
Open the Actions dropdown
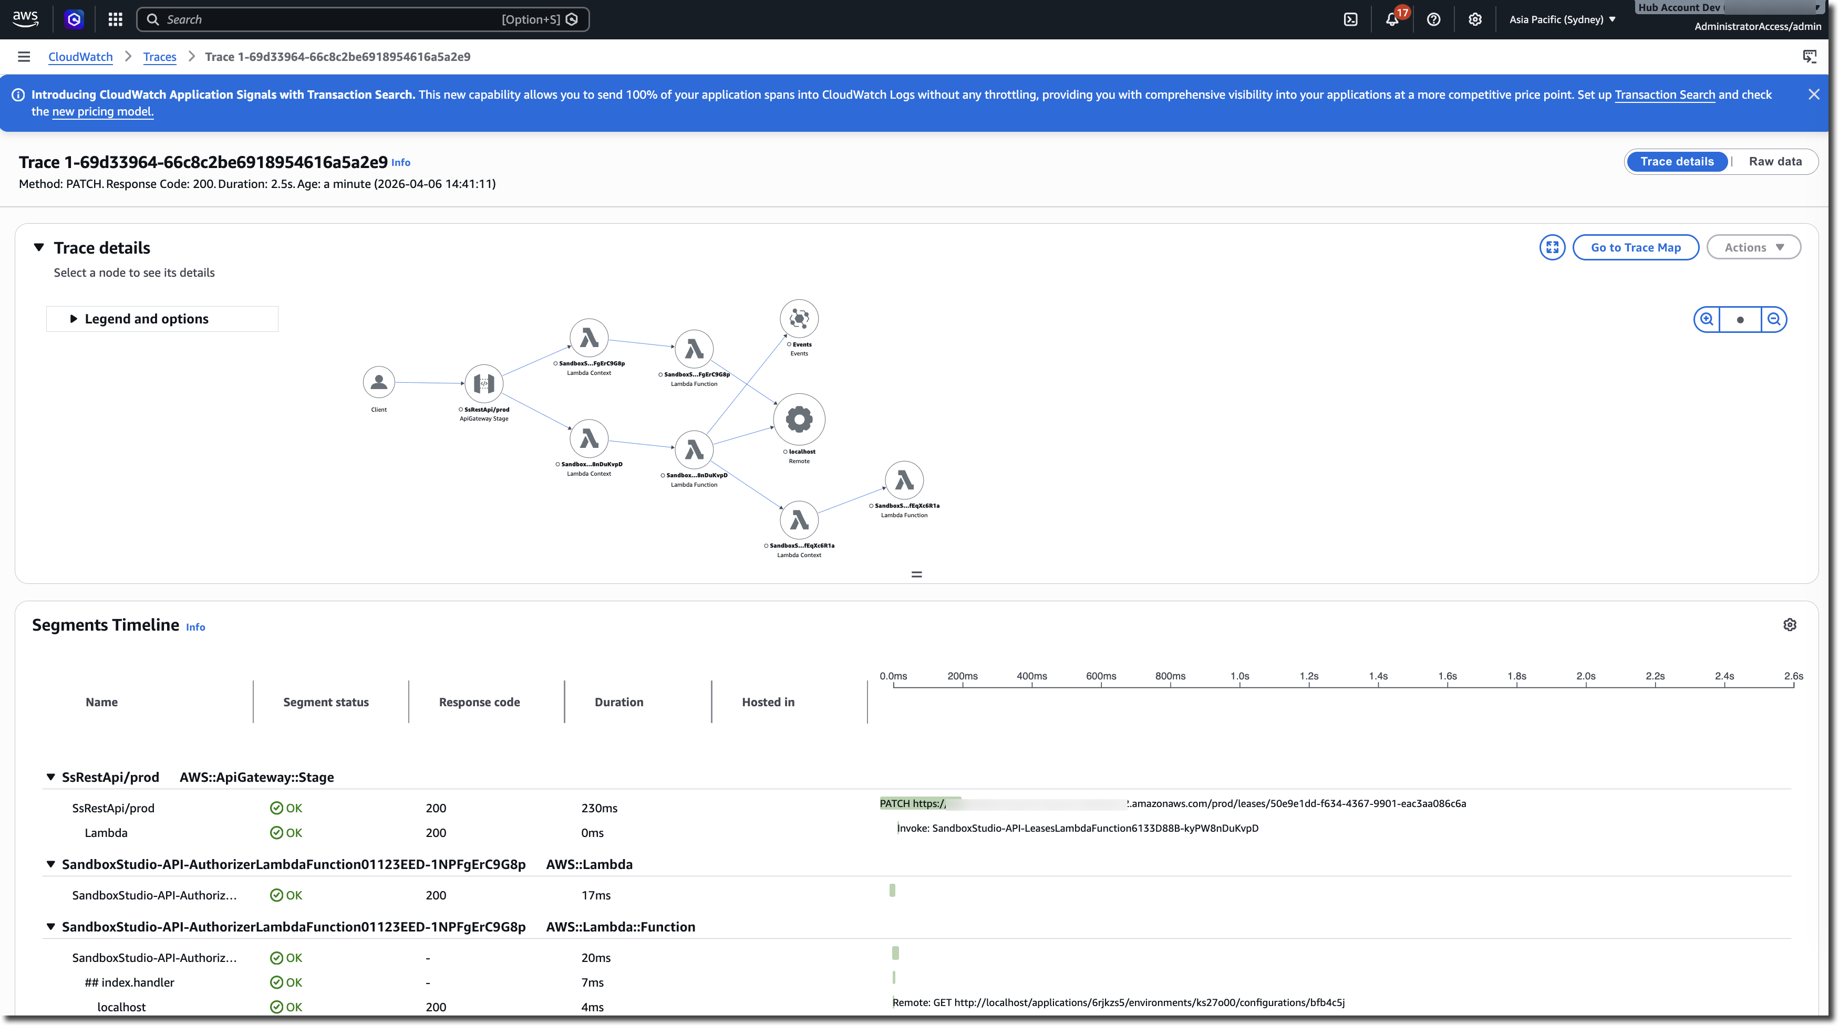[1753, 248]
